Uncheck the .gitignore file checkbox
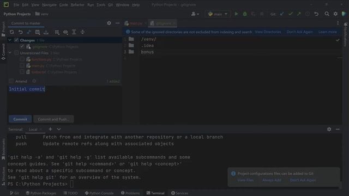Screen dimensions: 349x196 (22, 46)
